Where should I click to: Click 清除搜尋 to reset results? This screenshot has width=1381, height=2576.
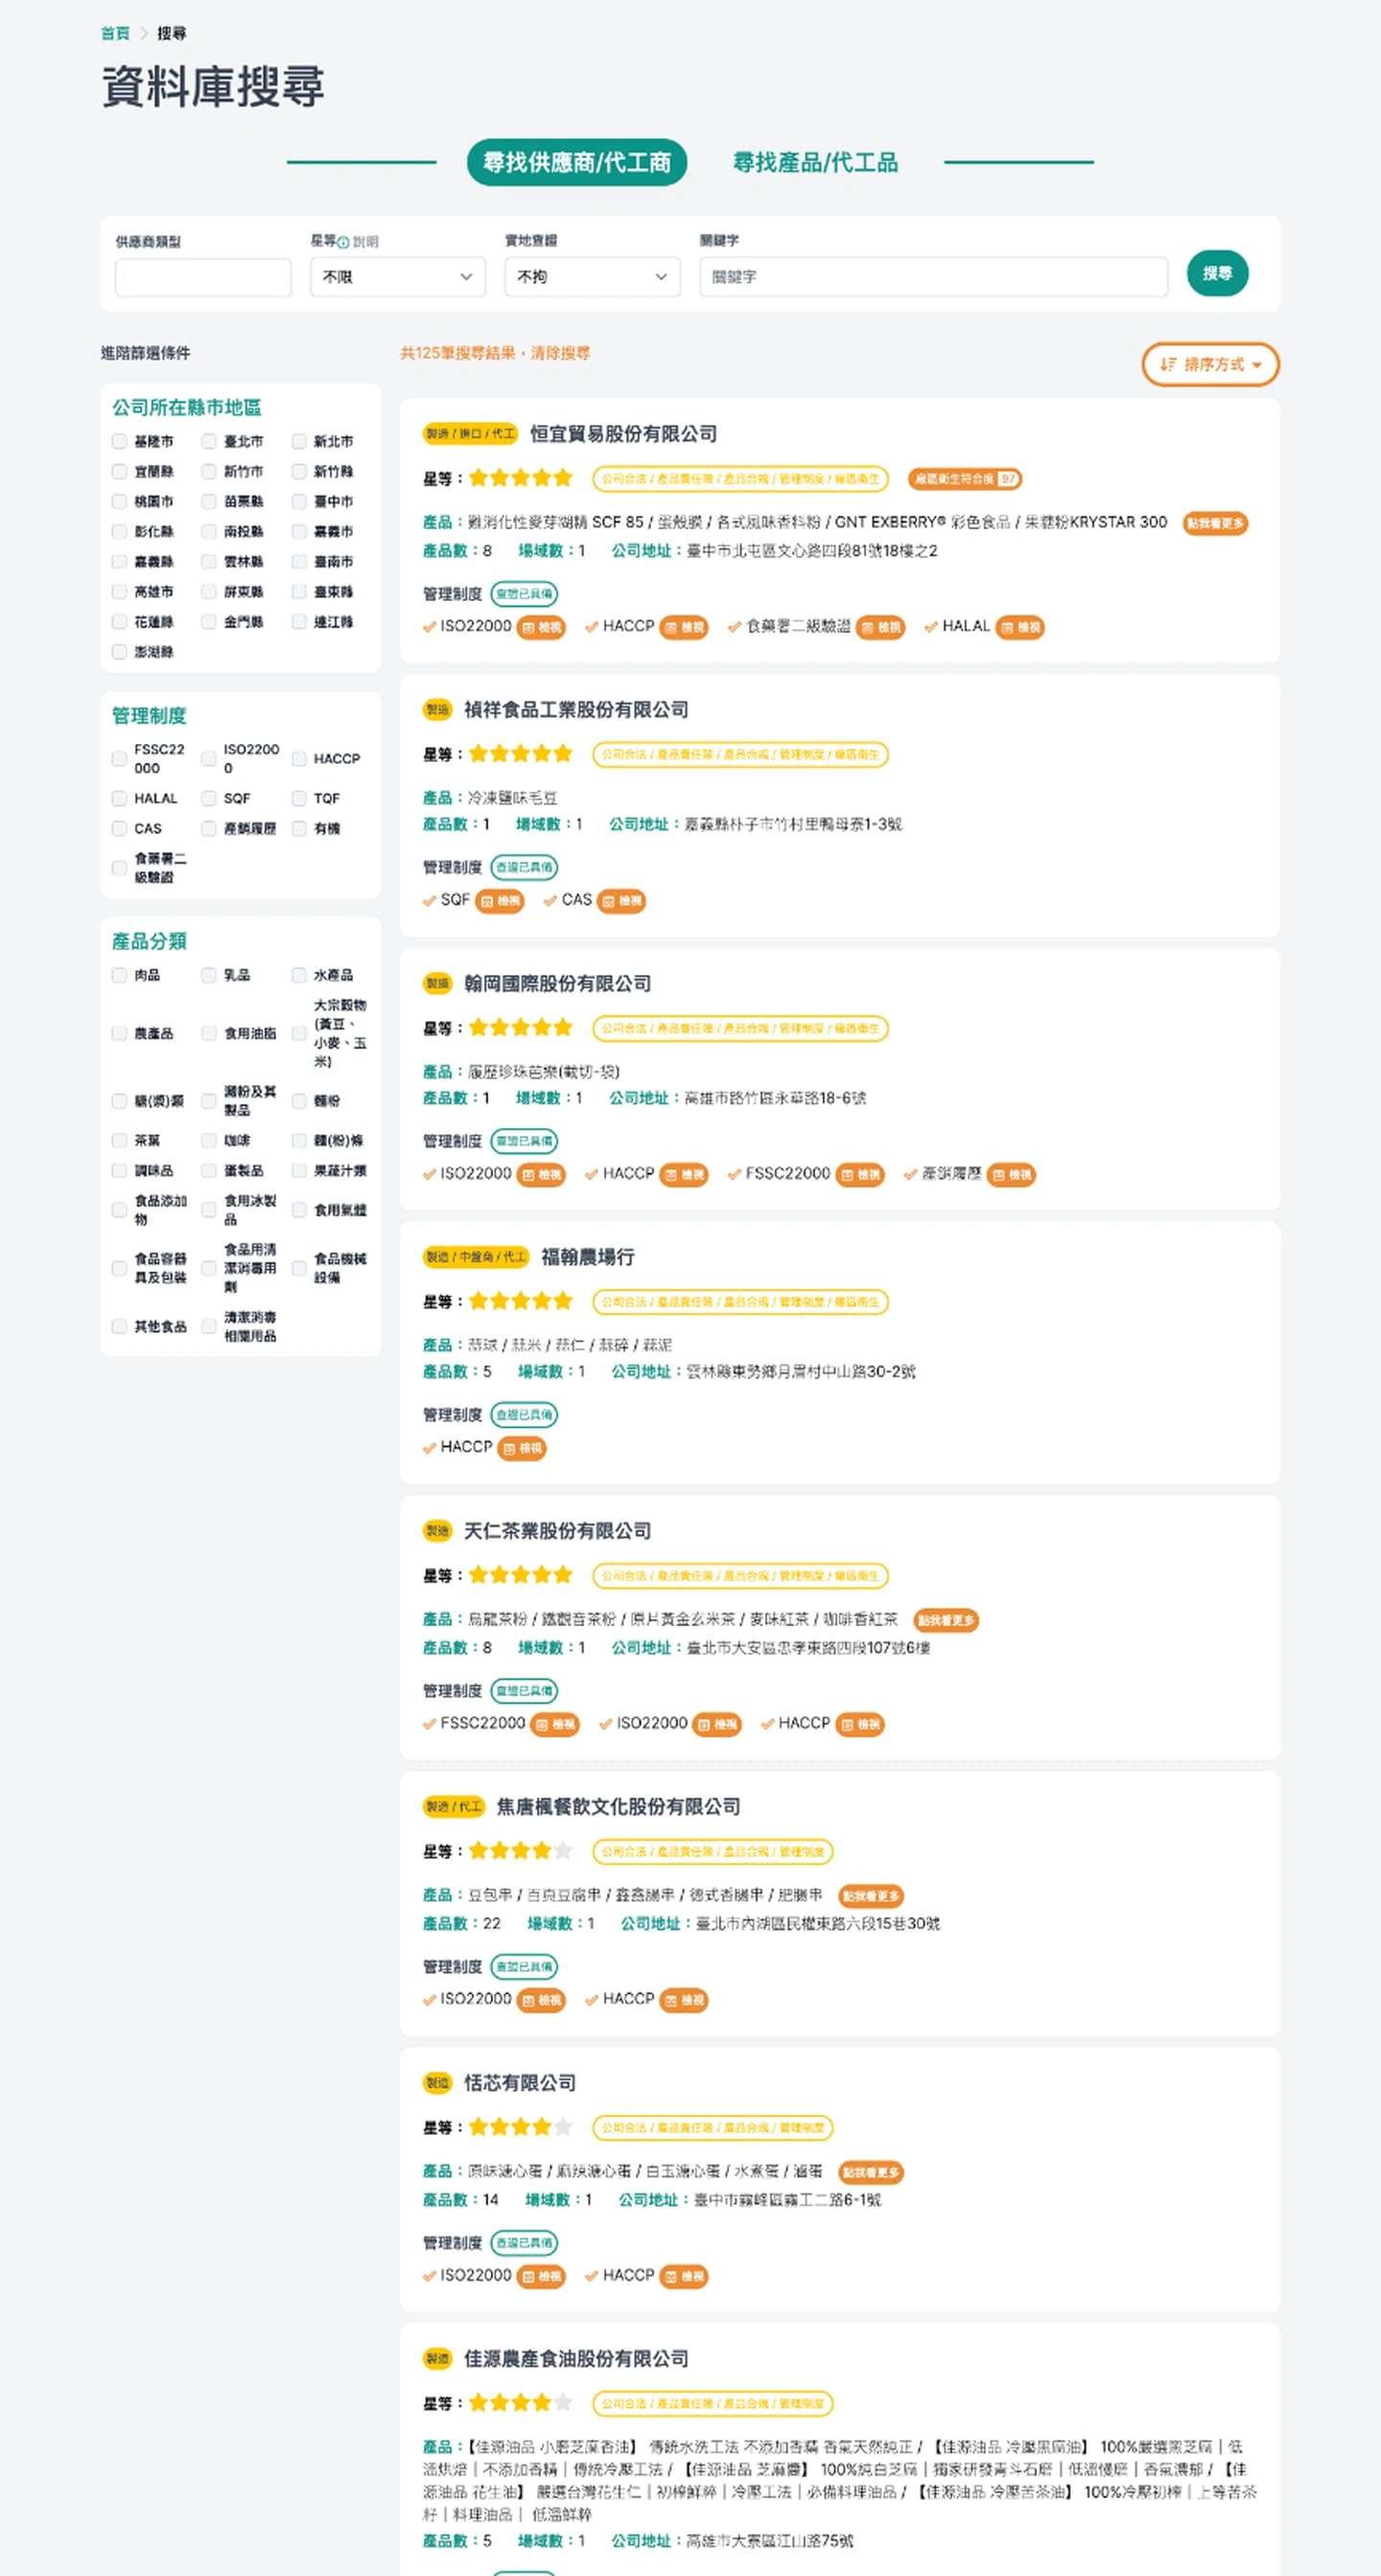(x=560, y=353)
